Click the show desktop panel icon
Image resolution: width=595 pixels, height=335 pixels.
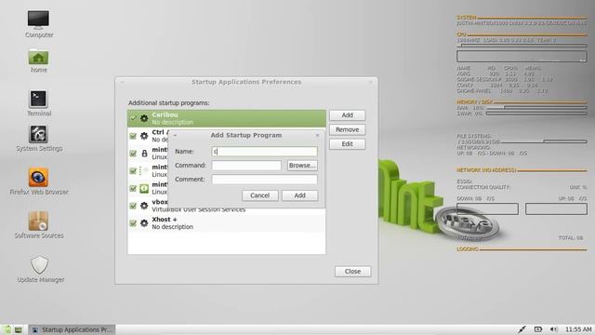pyautogui.click(x=19, y=330)
